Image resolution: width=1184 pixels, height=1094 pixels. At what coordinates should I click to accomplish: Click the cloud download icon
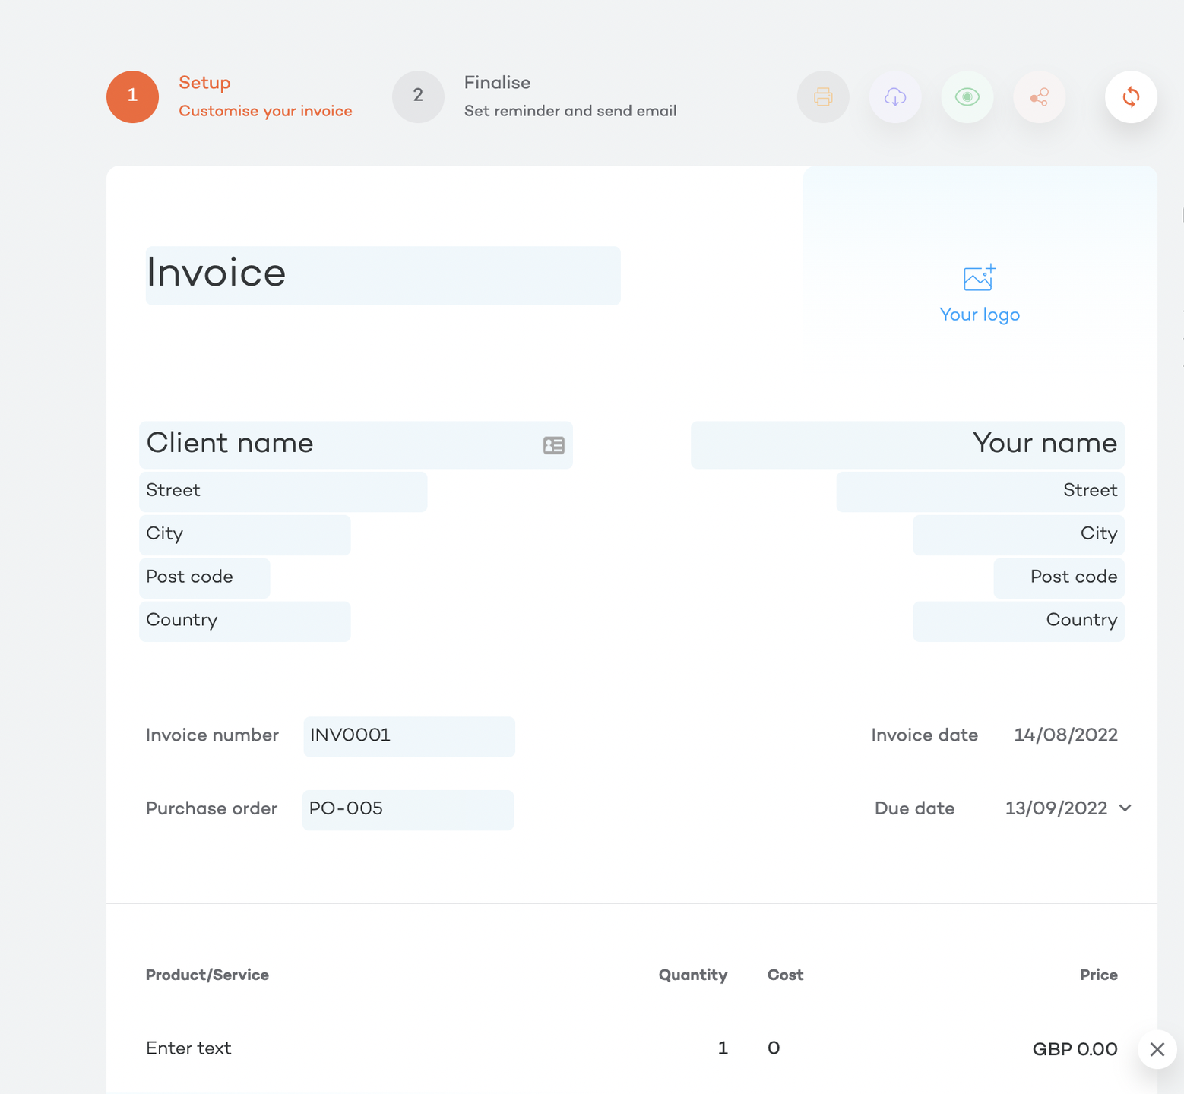895,97
